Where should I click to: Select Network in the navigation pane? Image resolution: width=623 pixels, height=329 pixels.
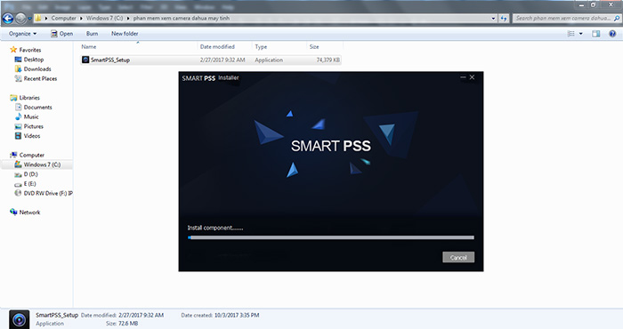coord(29,213)
